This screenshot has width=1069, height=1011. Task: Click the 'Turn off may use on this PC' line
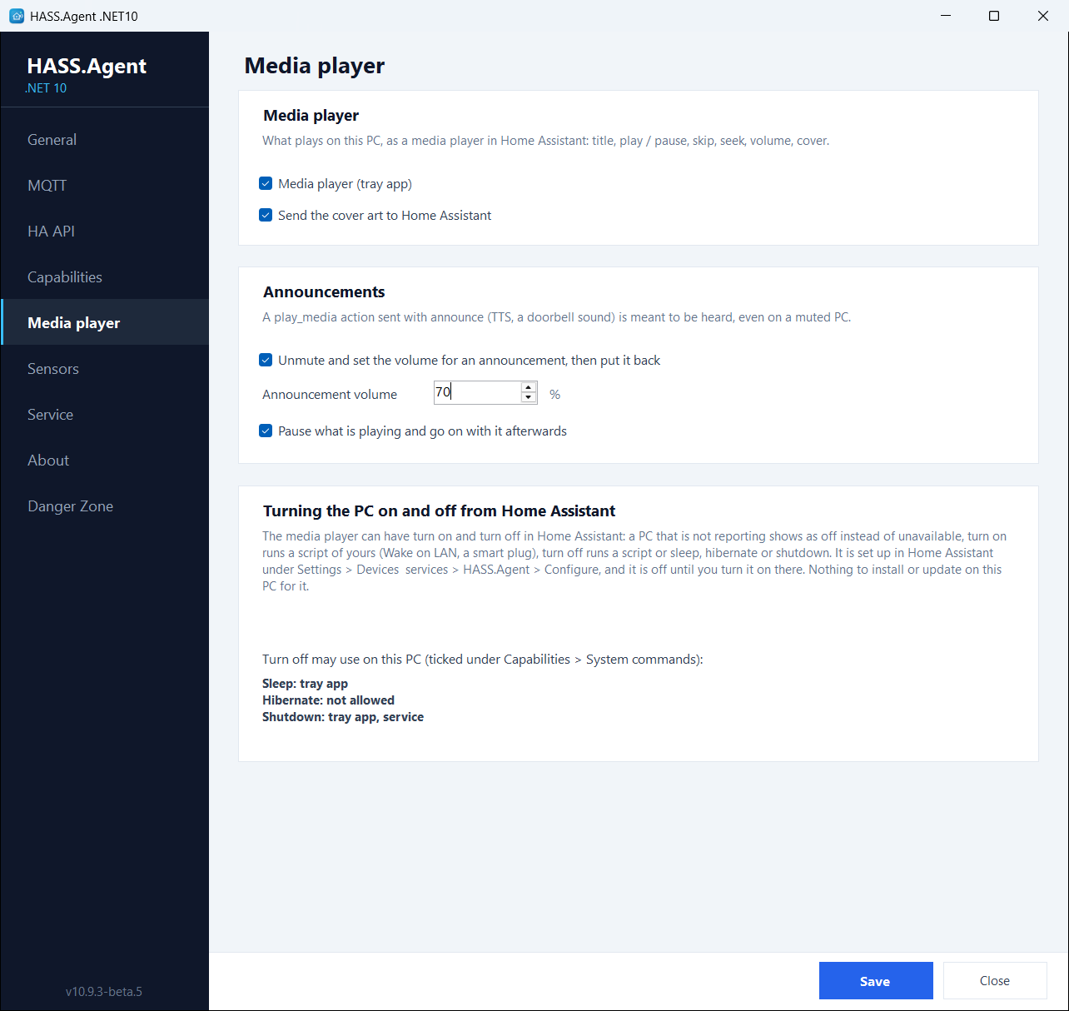(x=483, y=660)
